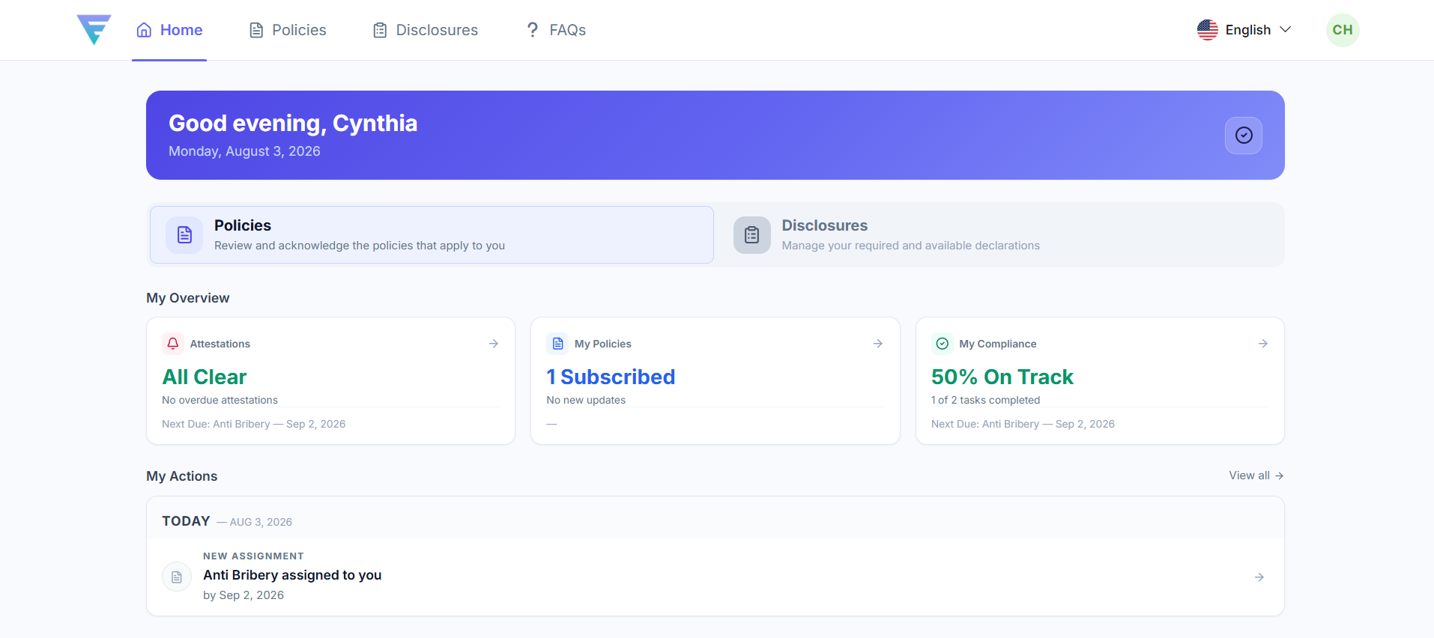Open the Disclosures navigation tab
Image resolution: width=1434 pixels, height=638 pixels.
[426, 30]
